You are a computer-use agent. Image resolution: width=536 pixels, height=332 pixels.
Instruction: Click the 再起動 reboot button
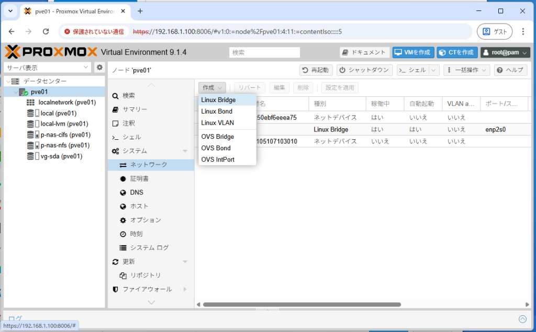pos(316,70)
